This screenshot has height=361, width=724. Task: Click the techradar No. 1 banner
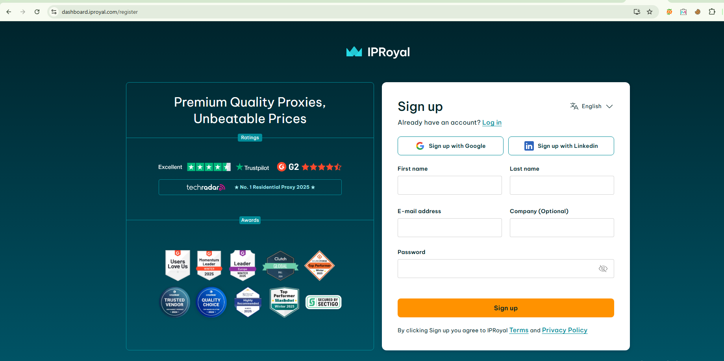[250, 187]
